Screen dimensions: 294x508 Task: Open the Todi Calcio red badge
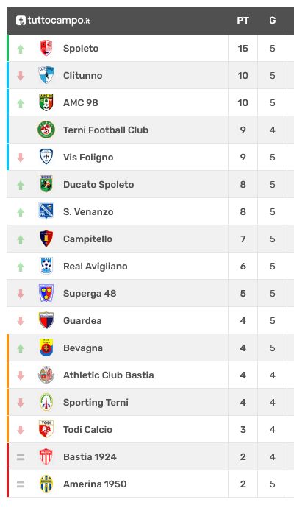click(x=46, y=429)
